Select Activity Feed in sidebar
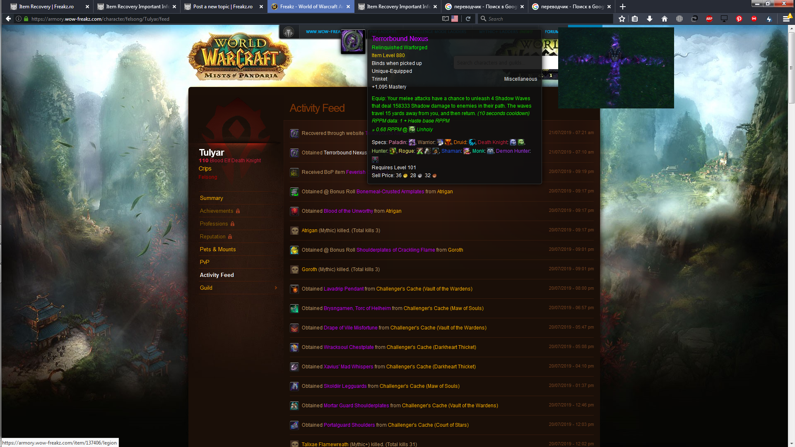The image size is (795, 447). tap(217, 275)
